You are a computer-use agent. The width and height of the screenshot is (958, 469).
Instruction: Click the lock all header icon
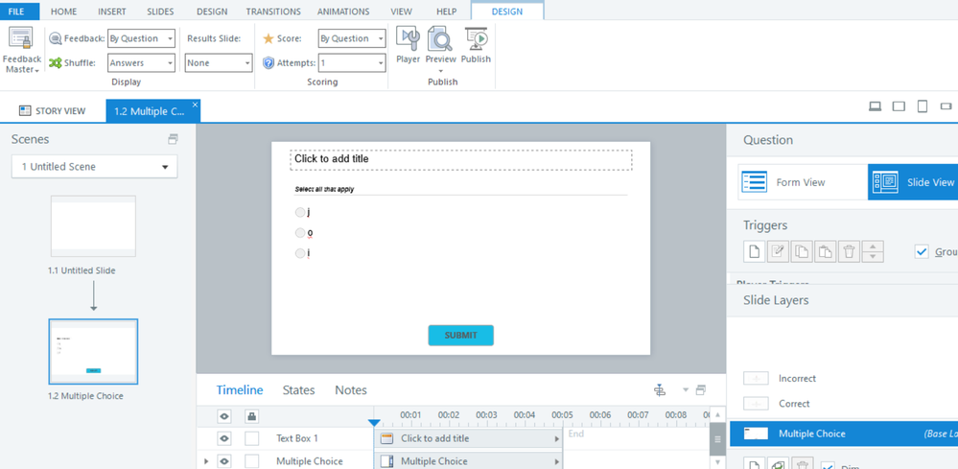251,416
